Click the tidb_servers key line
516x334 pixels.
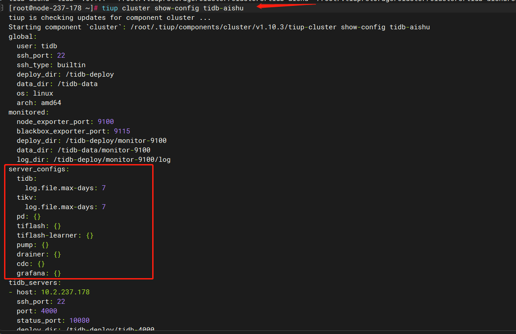35,283
